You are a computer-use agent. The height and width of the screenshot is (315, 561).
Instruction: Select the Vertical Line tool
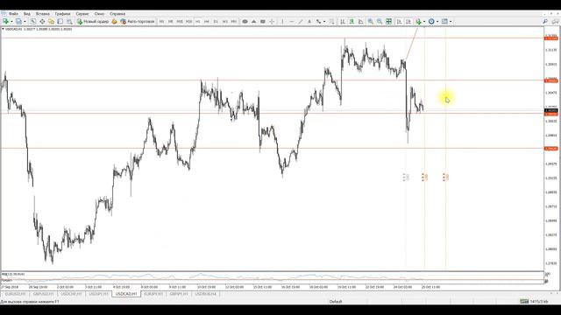click(x=282, y=21)
